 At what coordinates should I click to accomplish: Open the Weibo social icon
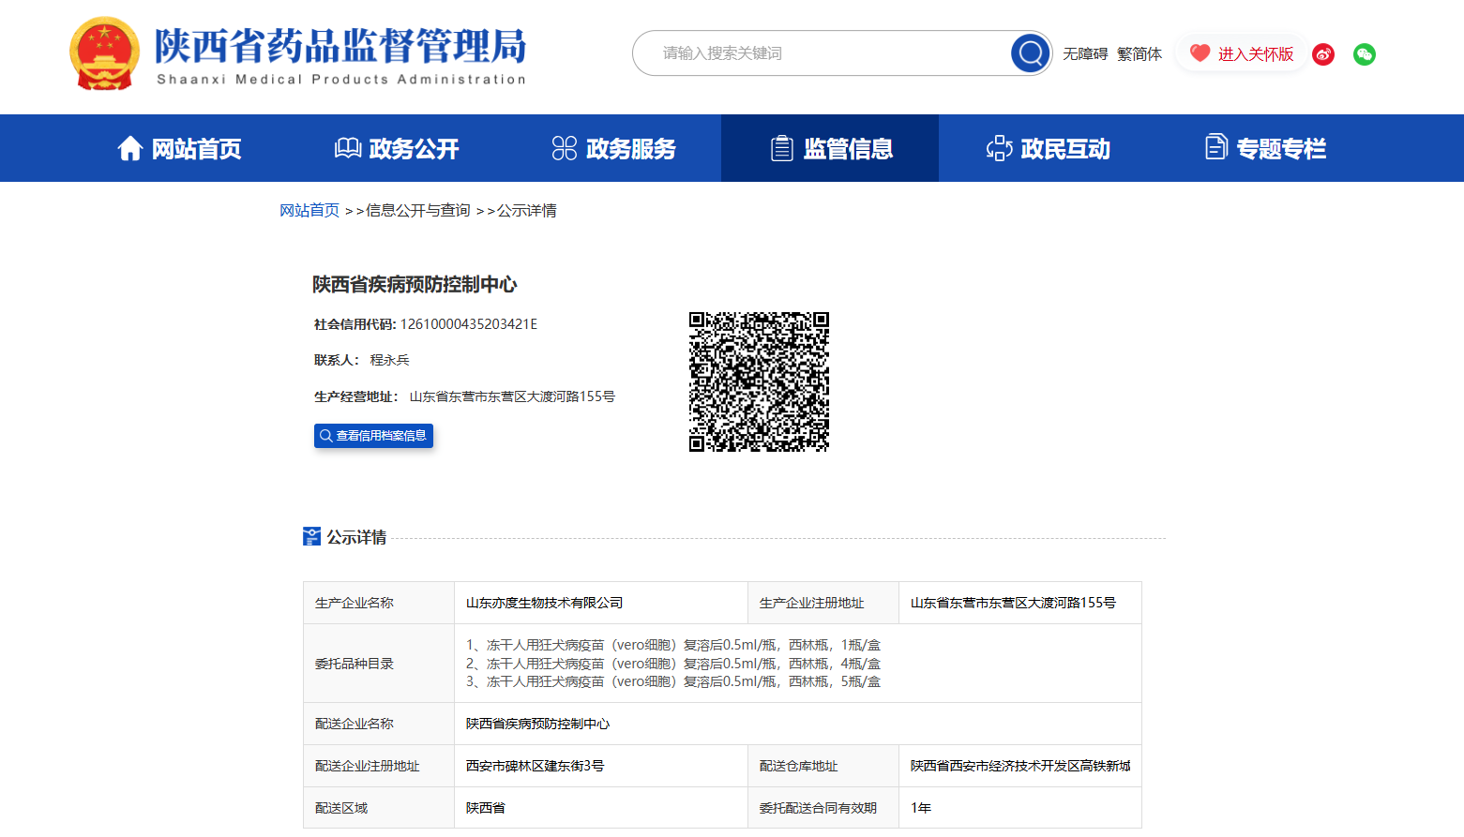[1323, 54]
